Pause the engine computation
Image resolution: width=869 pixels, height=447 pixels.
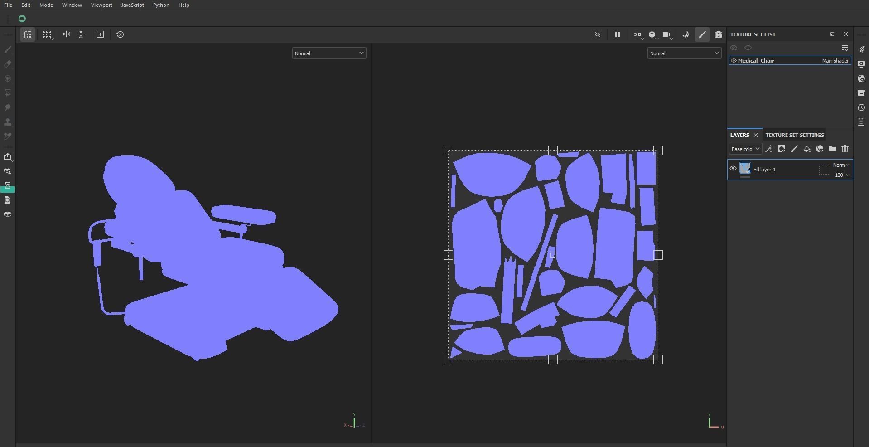click(x=617, y=34)
